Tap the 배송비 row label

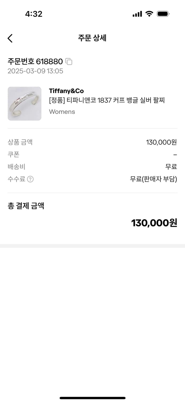pyautogui.click(x=17, y=167)
